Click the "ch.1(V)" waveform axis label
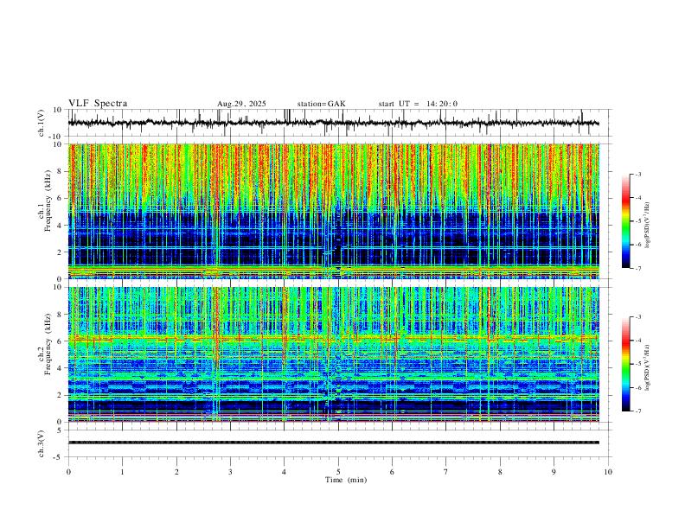 click(x=42, y=123)
